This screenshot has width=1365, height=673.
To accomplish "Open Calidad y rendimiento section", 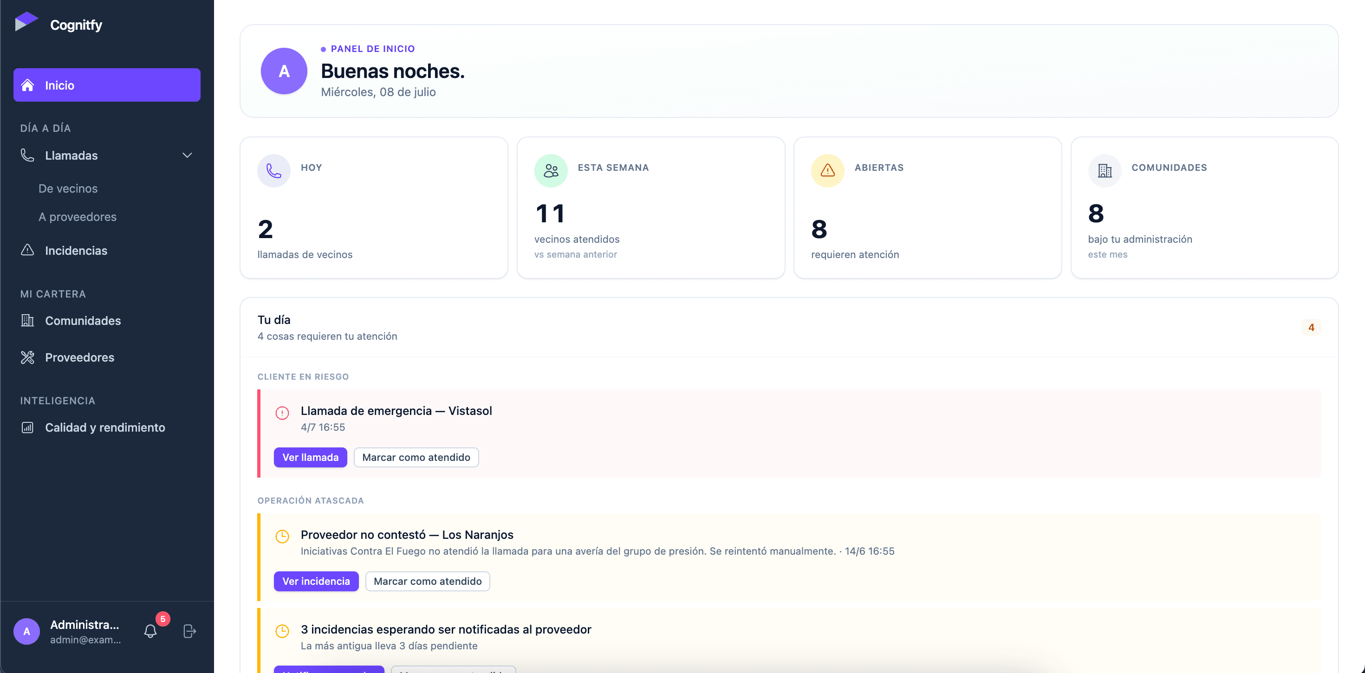I will pyautogui.click(x=107, y=427).
